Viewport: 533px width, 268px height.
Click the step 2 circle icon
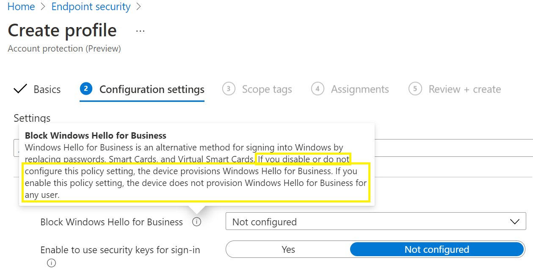[86, 89]
